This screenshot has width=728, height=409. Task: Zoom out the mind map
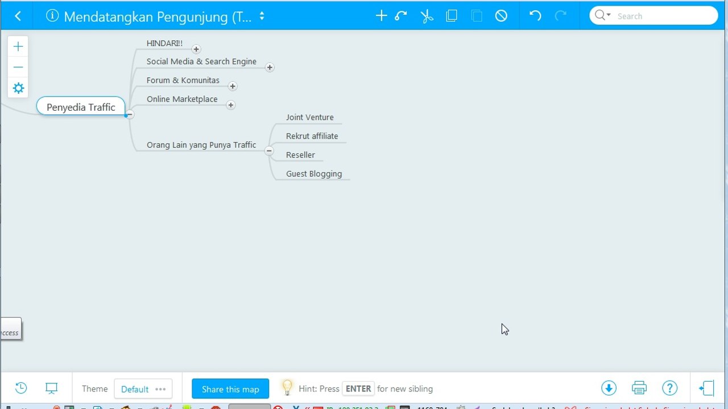(x=18, y=67)
